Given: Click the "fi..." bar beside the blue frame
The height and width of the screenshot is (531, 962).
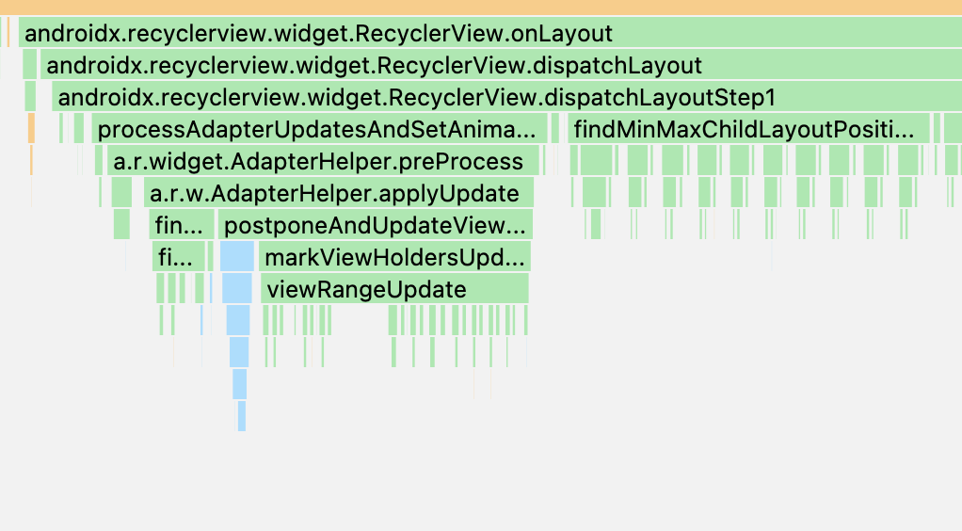Looking at the screenshot, I should (x=179, y=257).
